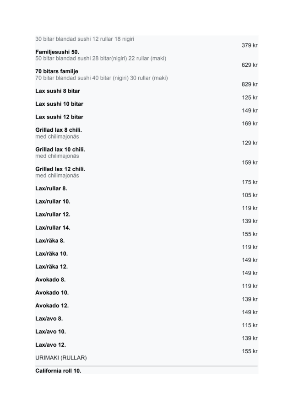Choose the Avokado 8 item
The width and height of the screenshot is (293, 414).
point(50,280)
